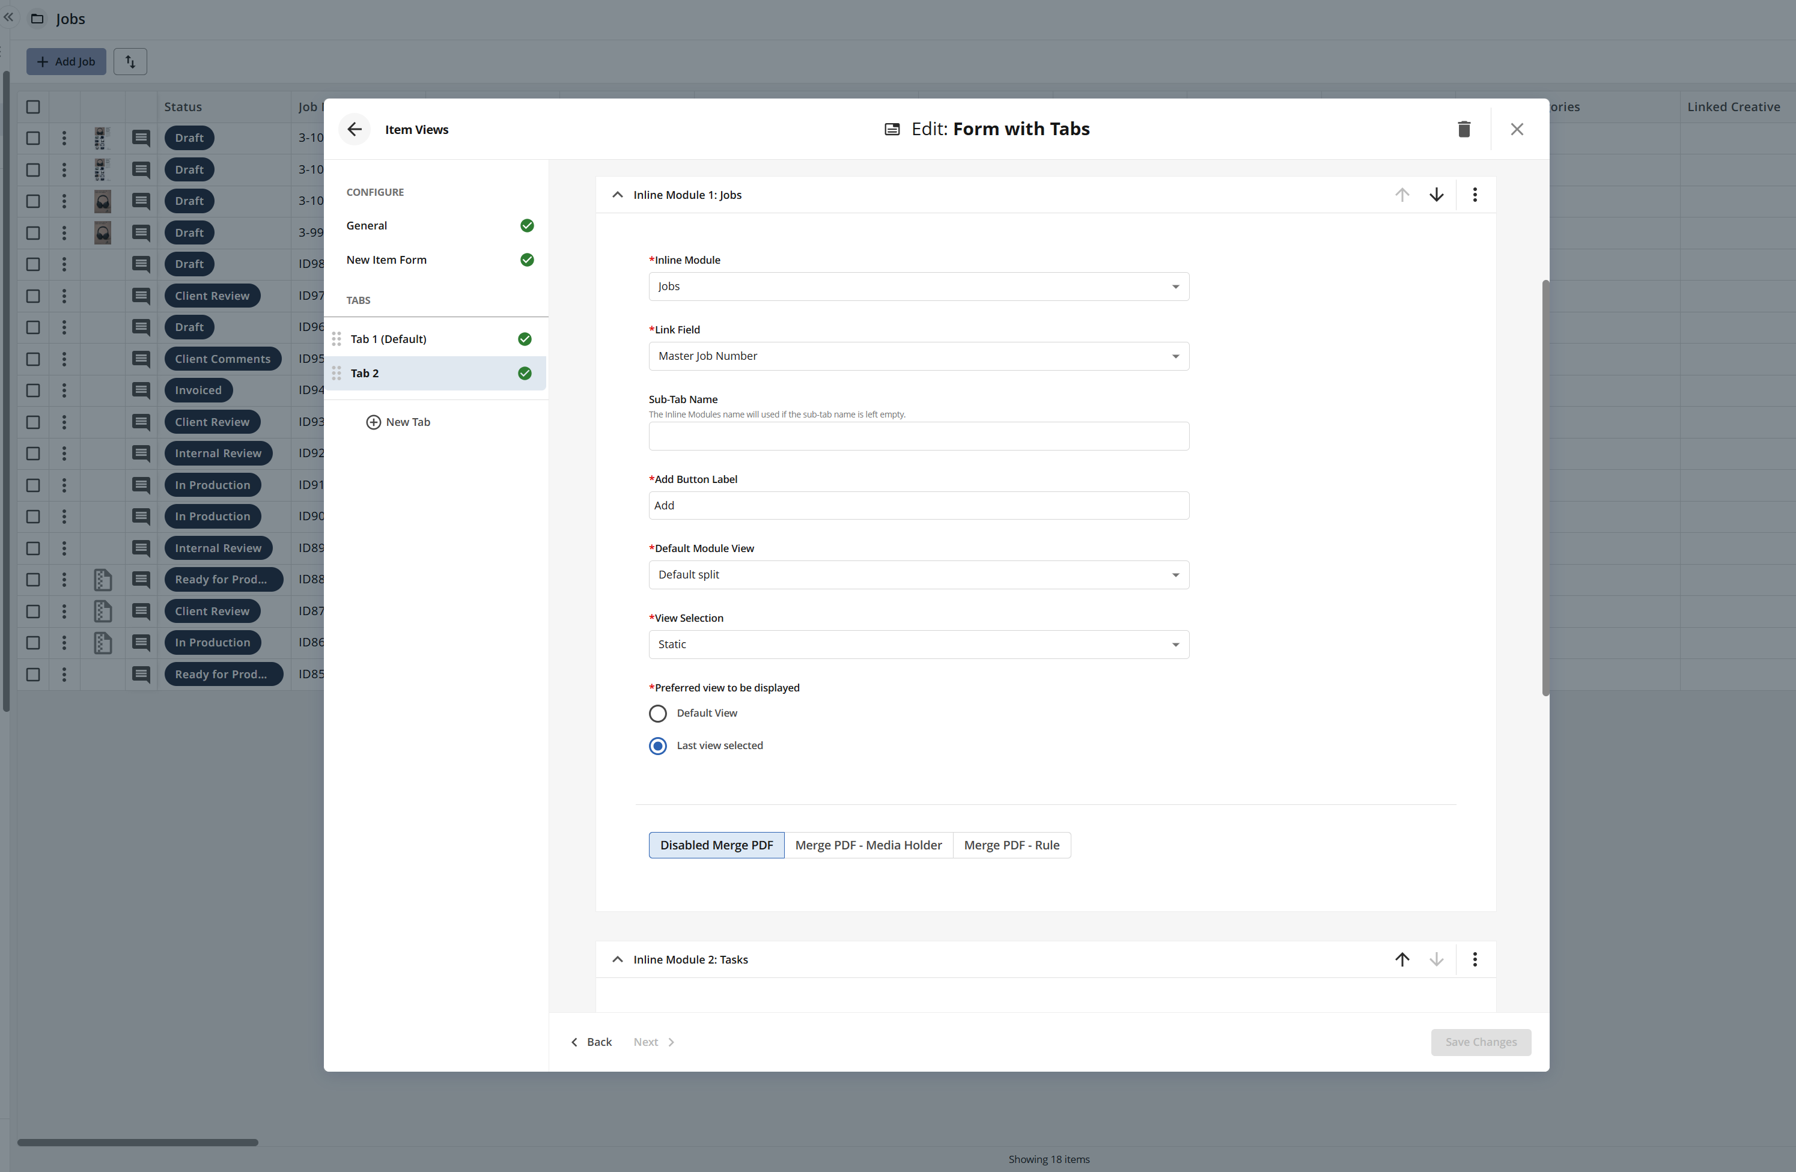Image resolution: width=1796 pixels, height=1172 pixels.
Task: Click the folder icon next to Jobs title
Action: (x=37, y=18)
